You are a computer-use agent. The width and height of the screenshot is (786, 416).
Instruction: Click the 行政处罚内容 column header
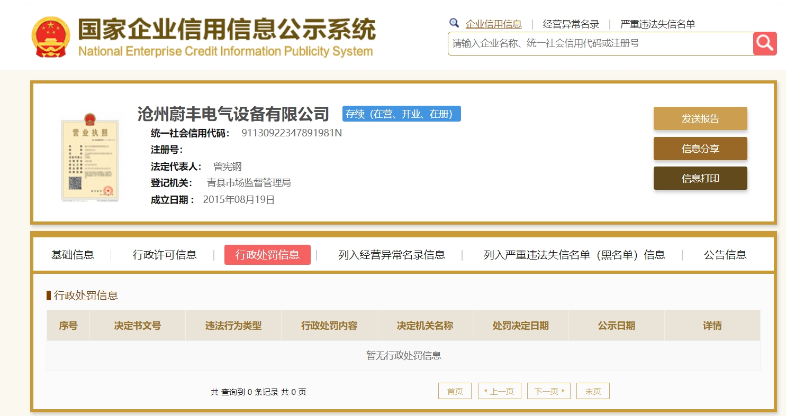pos(329,326)
